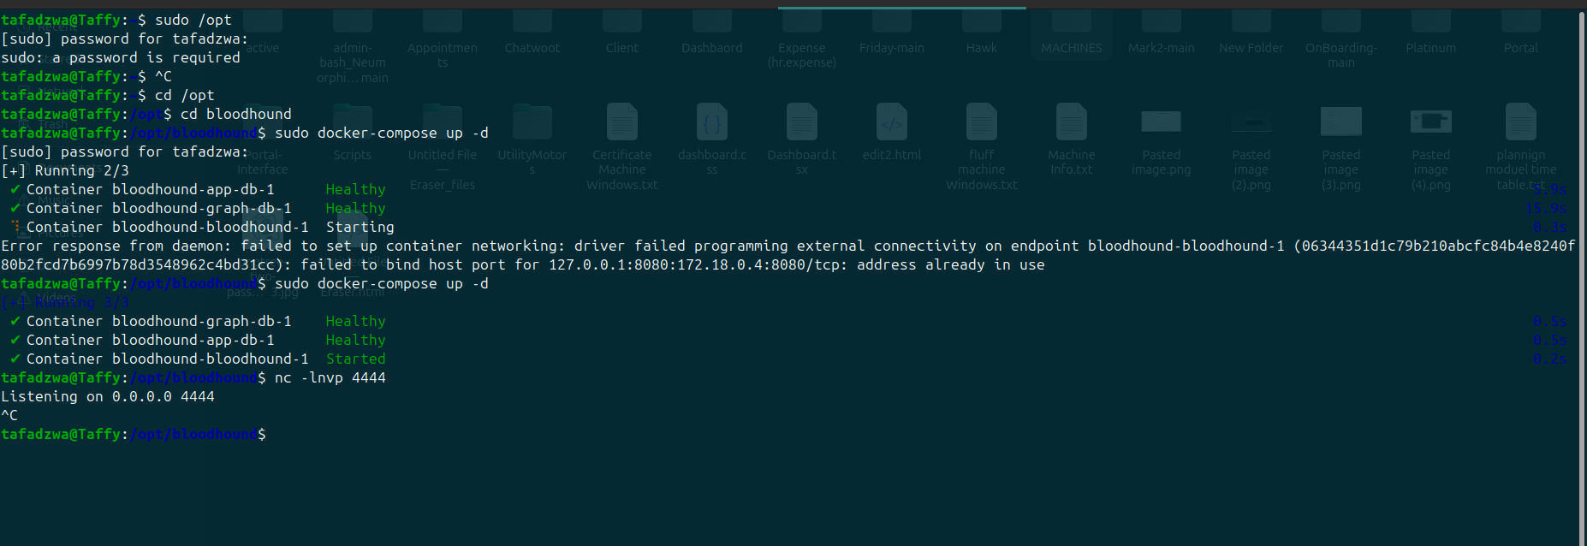Open Scripts folder icon in file manager
Image resolution: width=1587 pixels, height=546 pixels.
pyautogui.click(x=353, y=122)
